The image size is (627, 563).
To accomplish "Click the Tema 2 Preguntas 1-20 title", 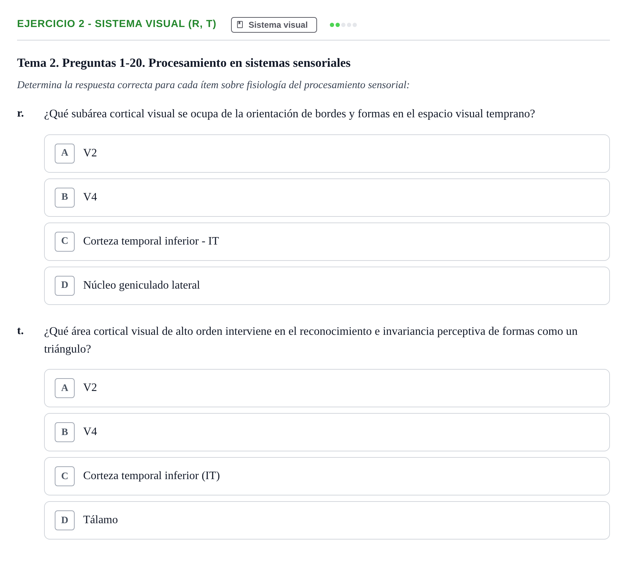I will coord(184,63).
